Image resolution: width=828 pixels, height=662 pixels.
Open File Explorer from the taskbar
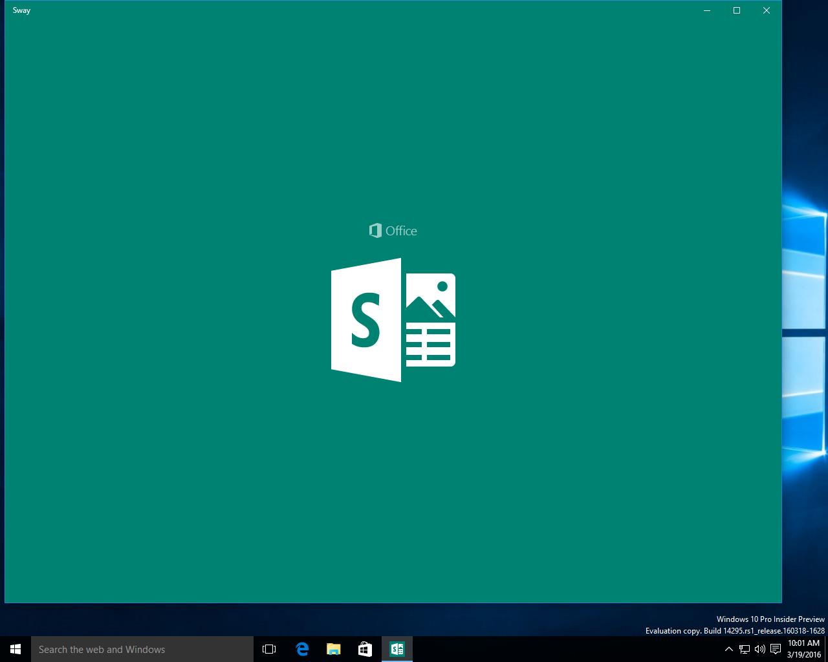[333, 649]
